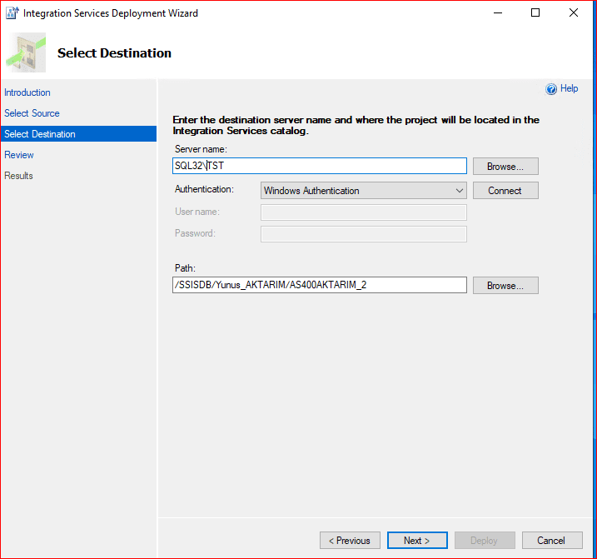Viewport: 597px width, 559px height.
Task: Maximize the Deployment Wizard window
Action: (535, 12)
